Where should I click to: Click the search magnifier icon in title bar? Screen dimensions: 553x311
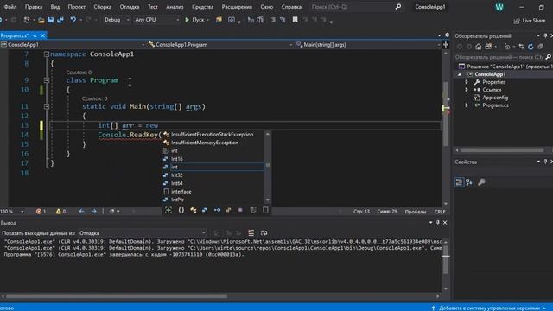point(398,7)
